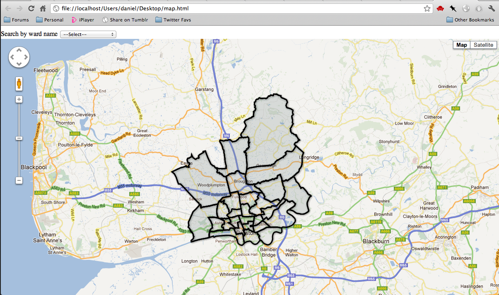Reload the page
This screenshot has height=295, width=499.
coord(31,8)
